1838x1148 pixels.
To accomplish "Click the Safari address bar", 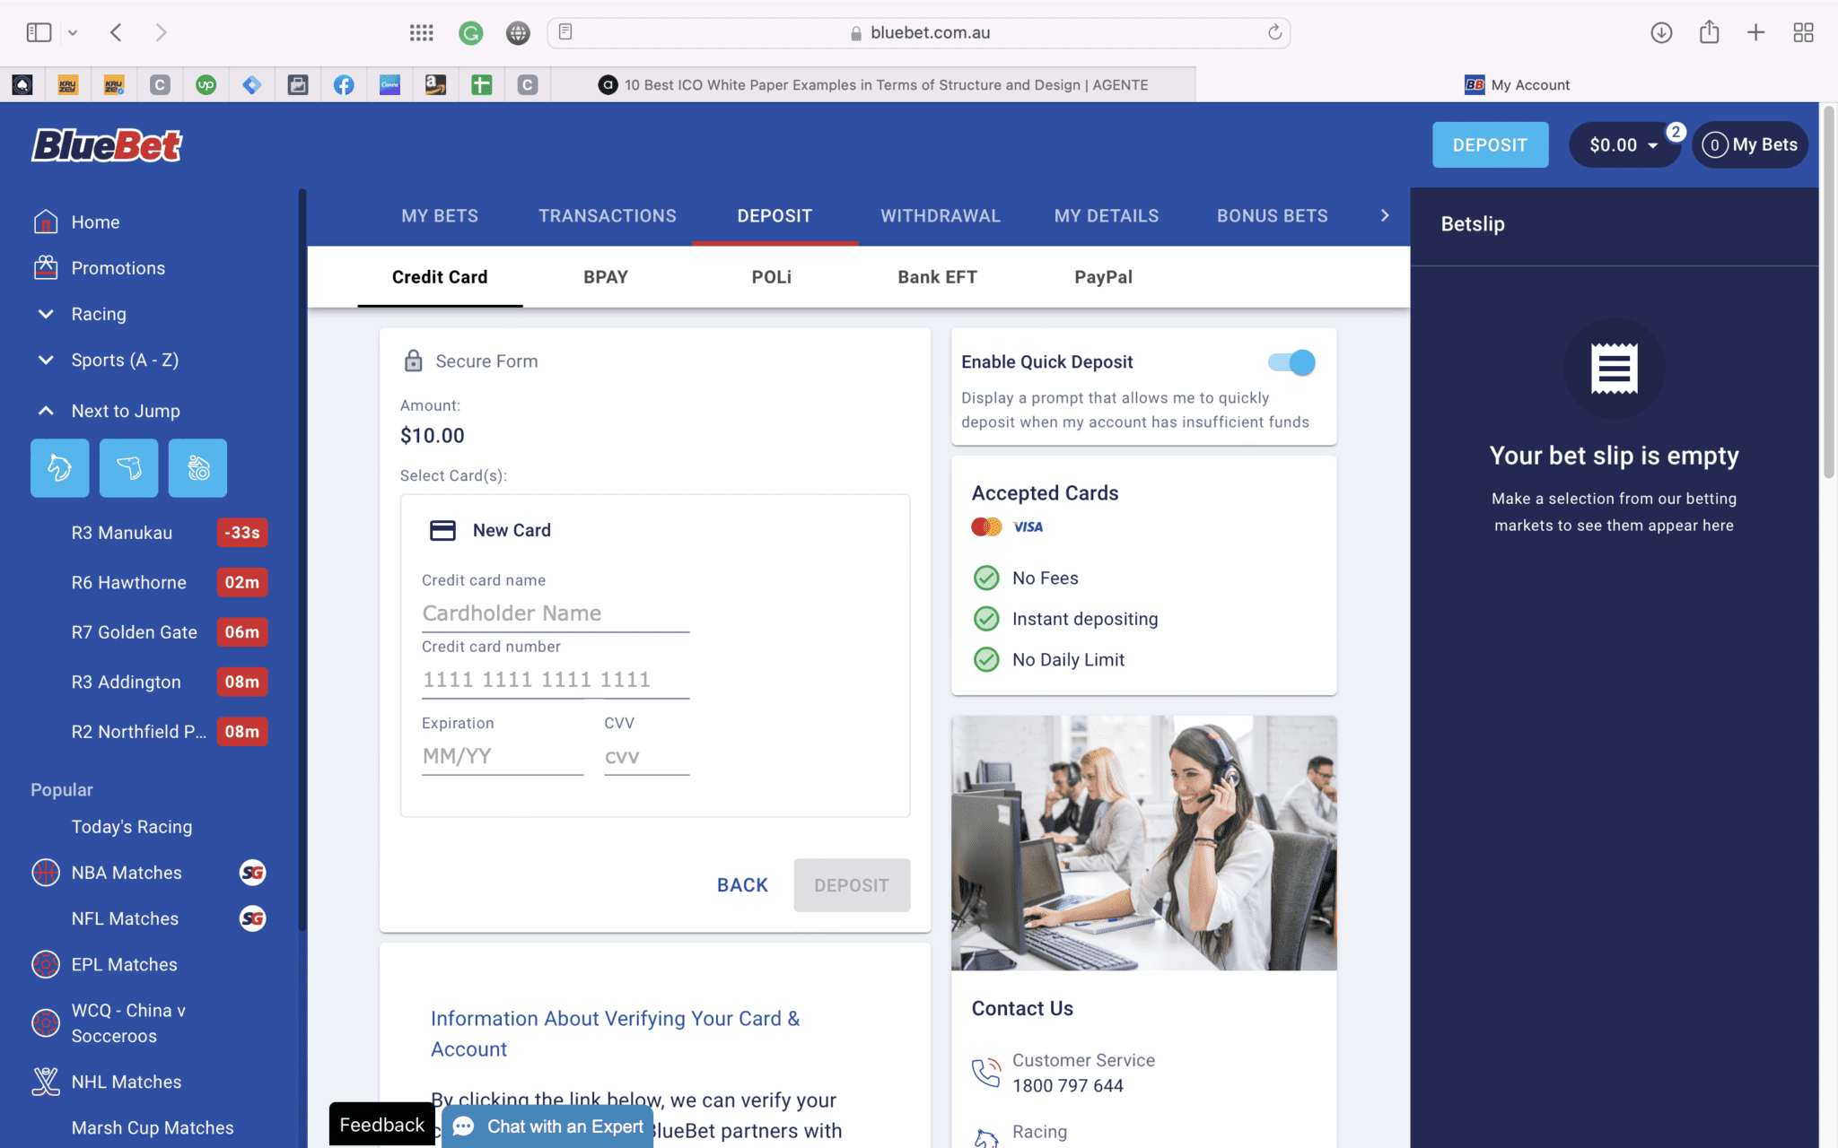I will tap(919, 32).
